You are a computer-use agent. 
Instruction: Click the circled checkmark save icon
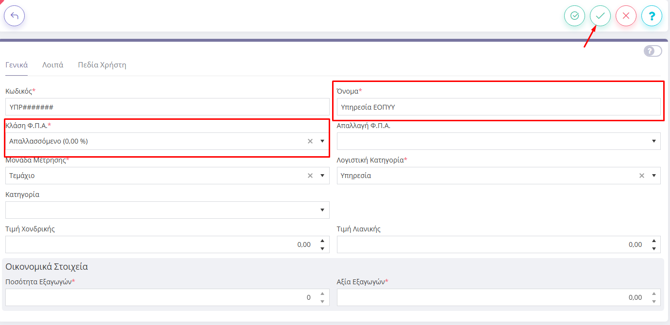(x=574, y=16)
